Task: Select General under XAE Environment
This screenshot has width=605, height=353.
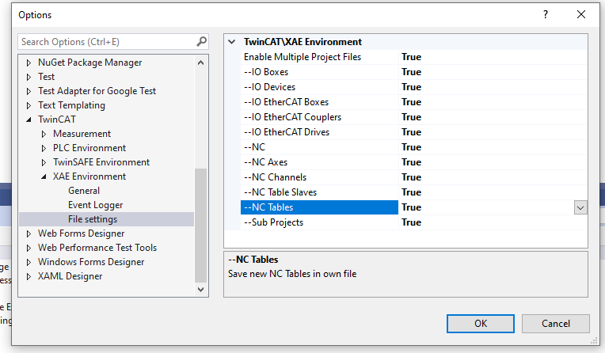Action: pyautogui.click(x=84, y=191)
